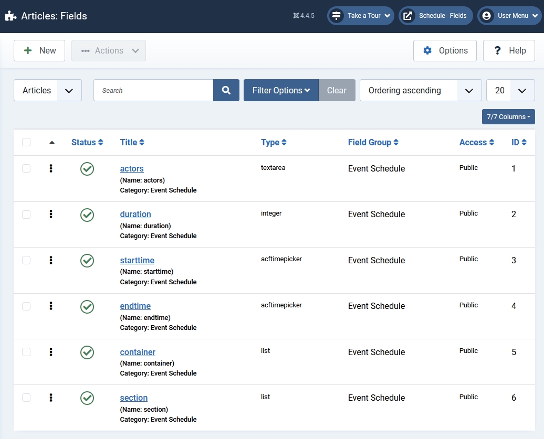The height and width of the screenshot is (439, 544).
Task: Open the User Menu
Action: pos(509,16)
